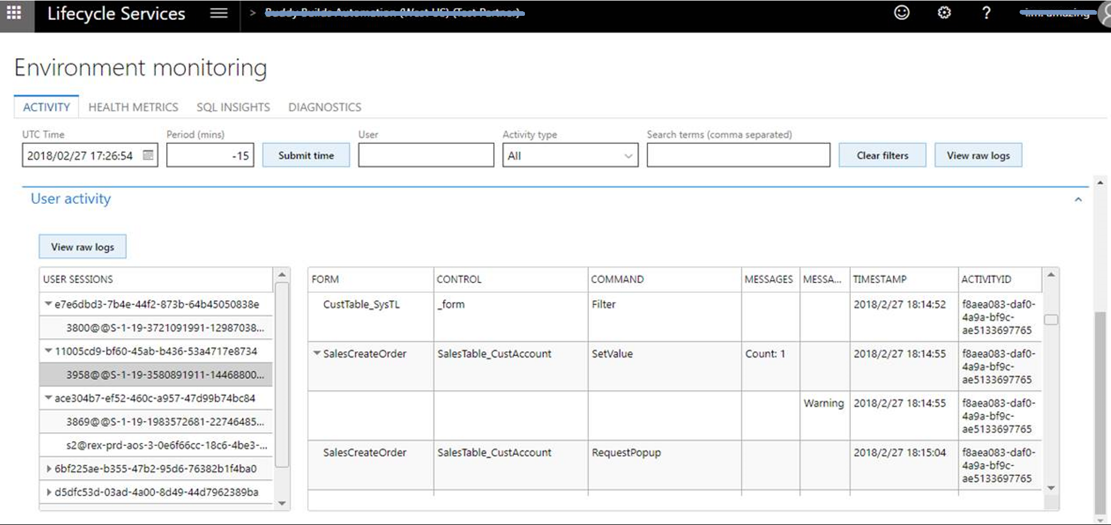Viewport: 1111px width, 525px height.
Task: Open the hamburger navigation menu
Action: click(x=219, y=13)
